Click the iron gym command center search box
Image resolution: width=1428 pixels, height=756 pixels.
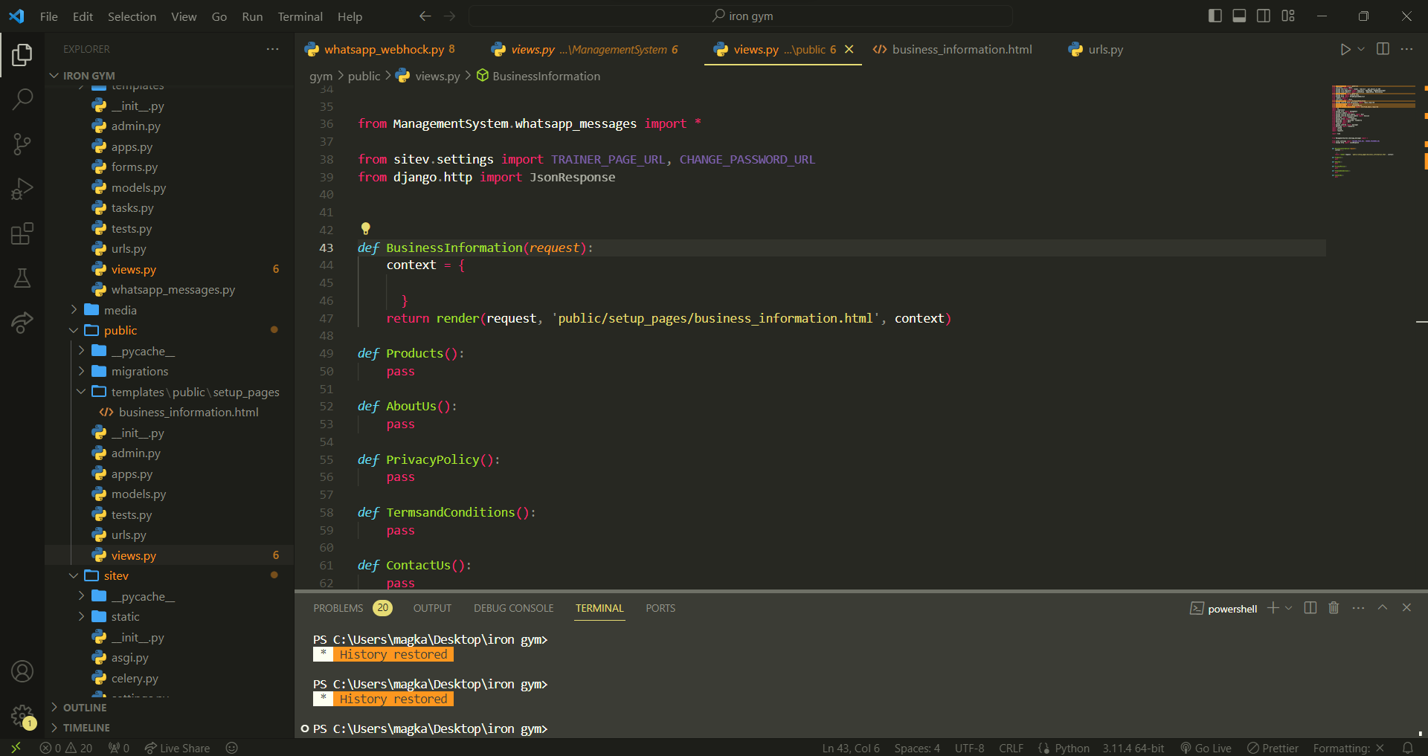point(741,16)
